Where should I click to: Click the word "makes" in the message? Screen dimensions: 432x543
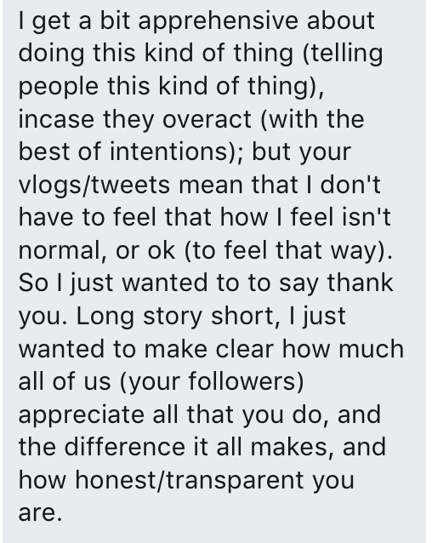point(288,447)
